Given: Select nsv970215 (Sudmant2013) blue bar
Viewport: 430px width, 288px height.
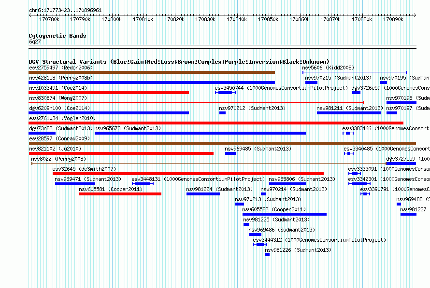Looking at the screenshot, I should tap(311, 82).
